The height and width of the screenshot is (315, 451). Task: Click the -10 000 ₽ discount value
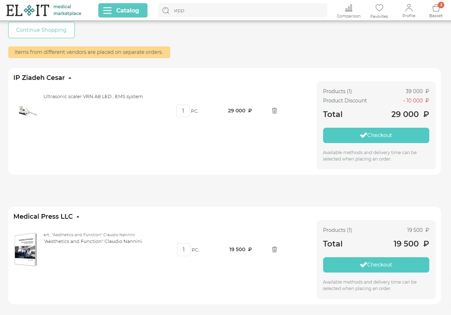click(416, 101)
